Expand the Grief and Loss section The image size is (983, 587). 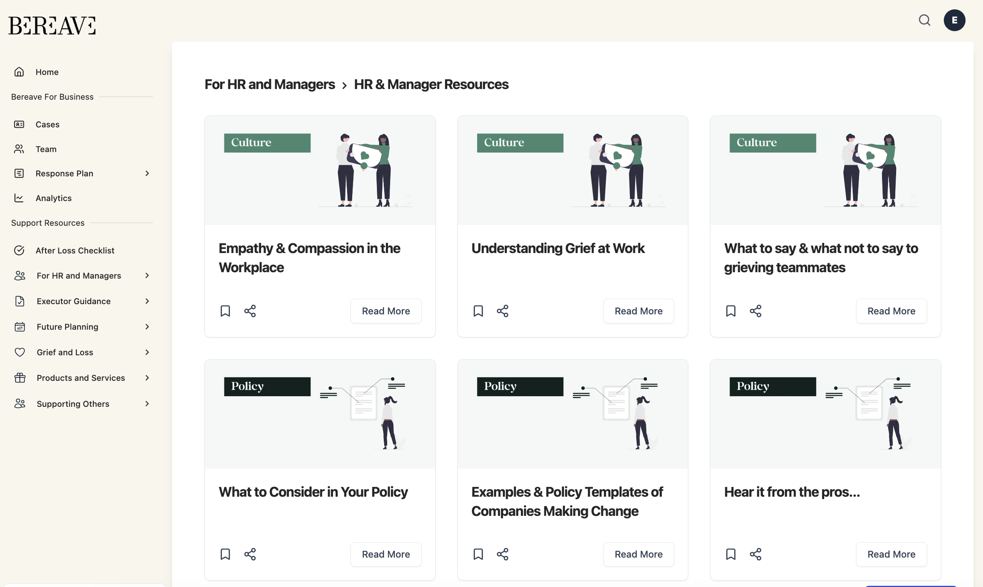[147, 352]
